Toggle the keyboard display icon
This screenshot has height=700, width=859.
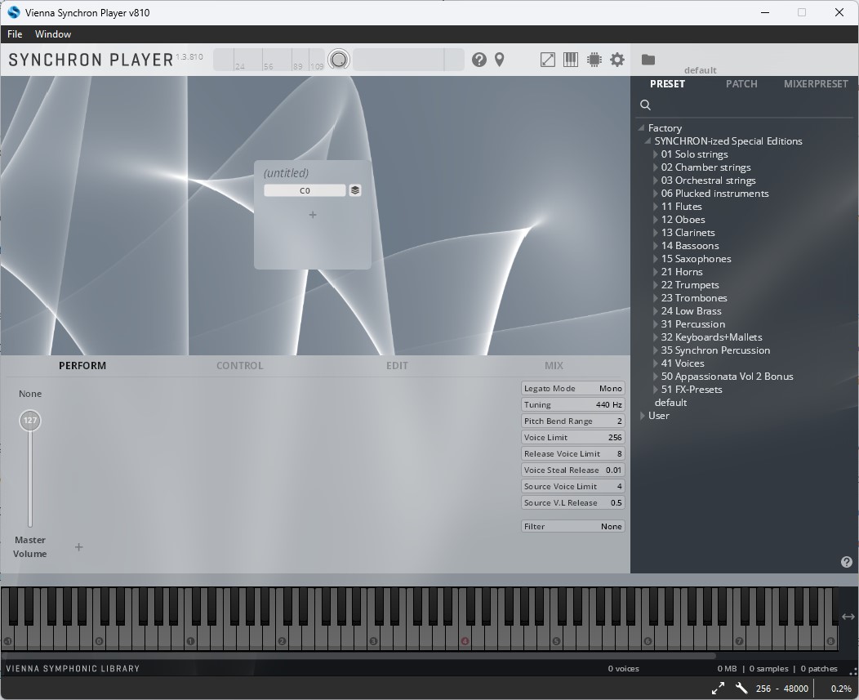(x=570, y=59)
